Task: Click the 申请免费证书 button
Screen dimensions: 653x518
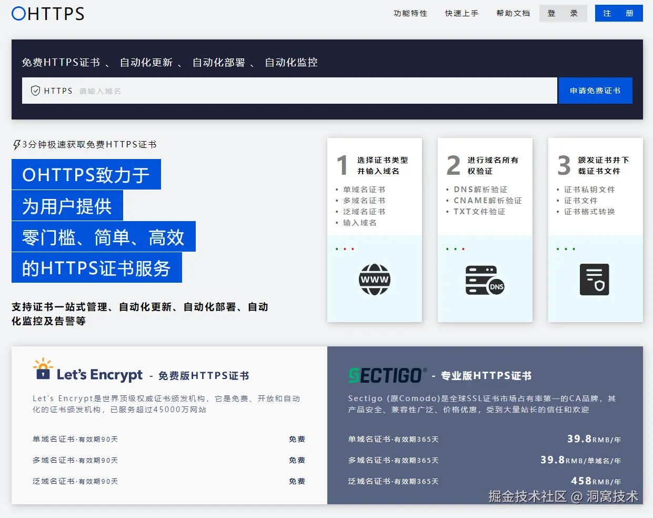Action: pos(595,91)
